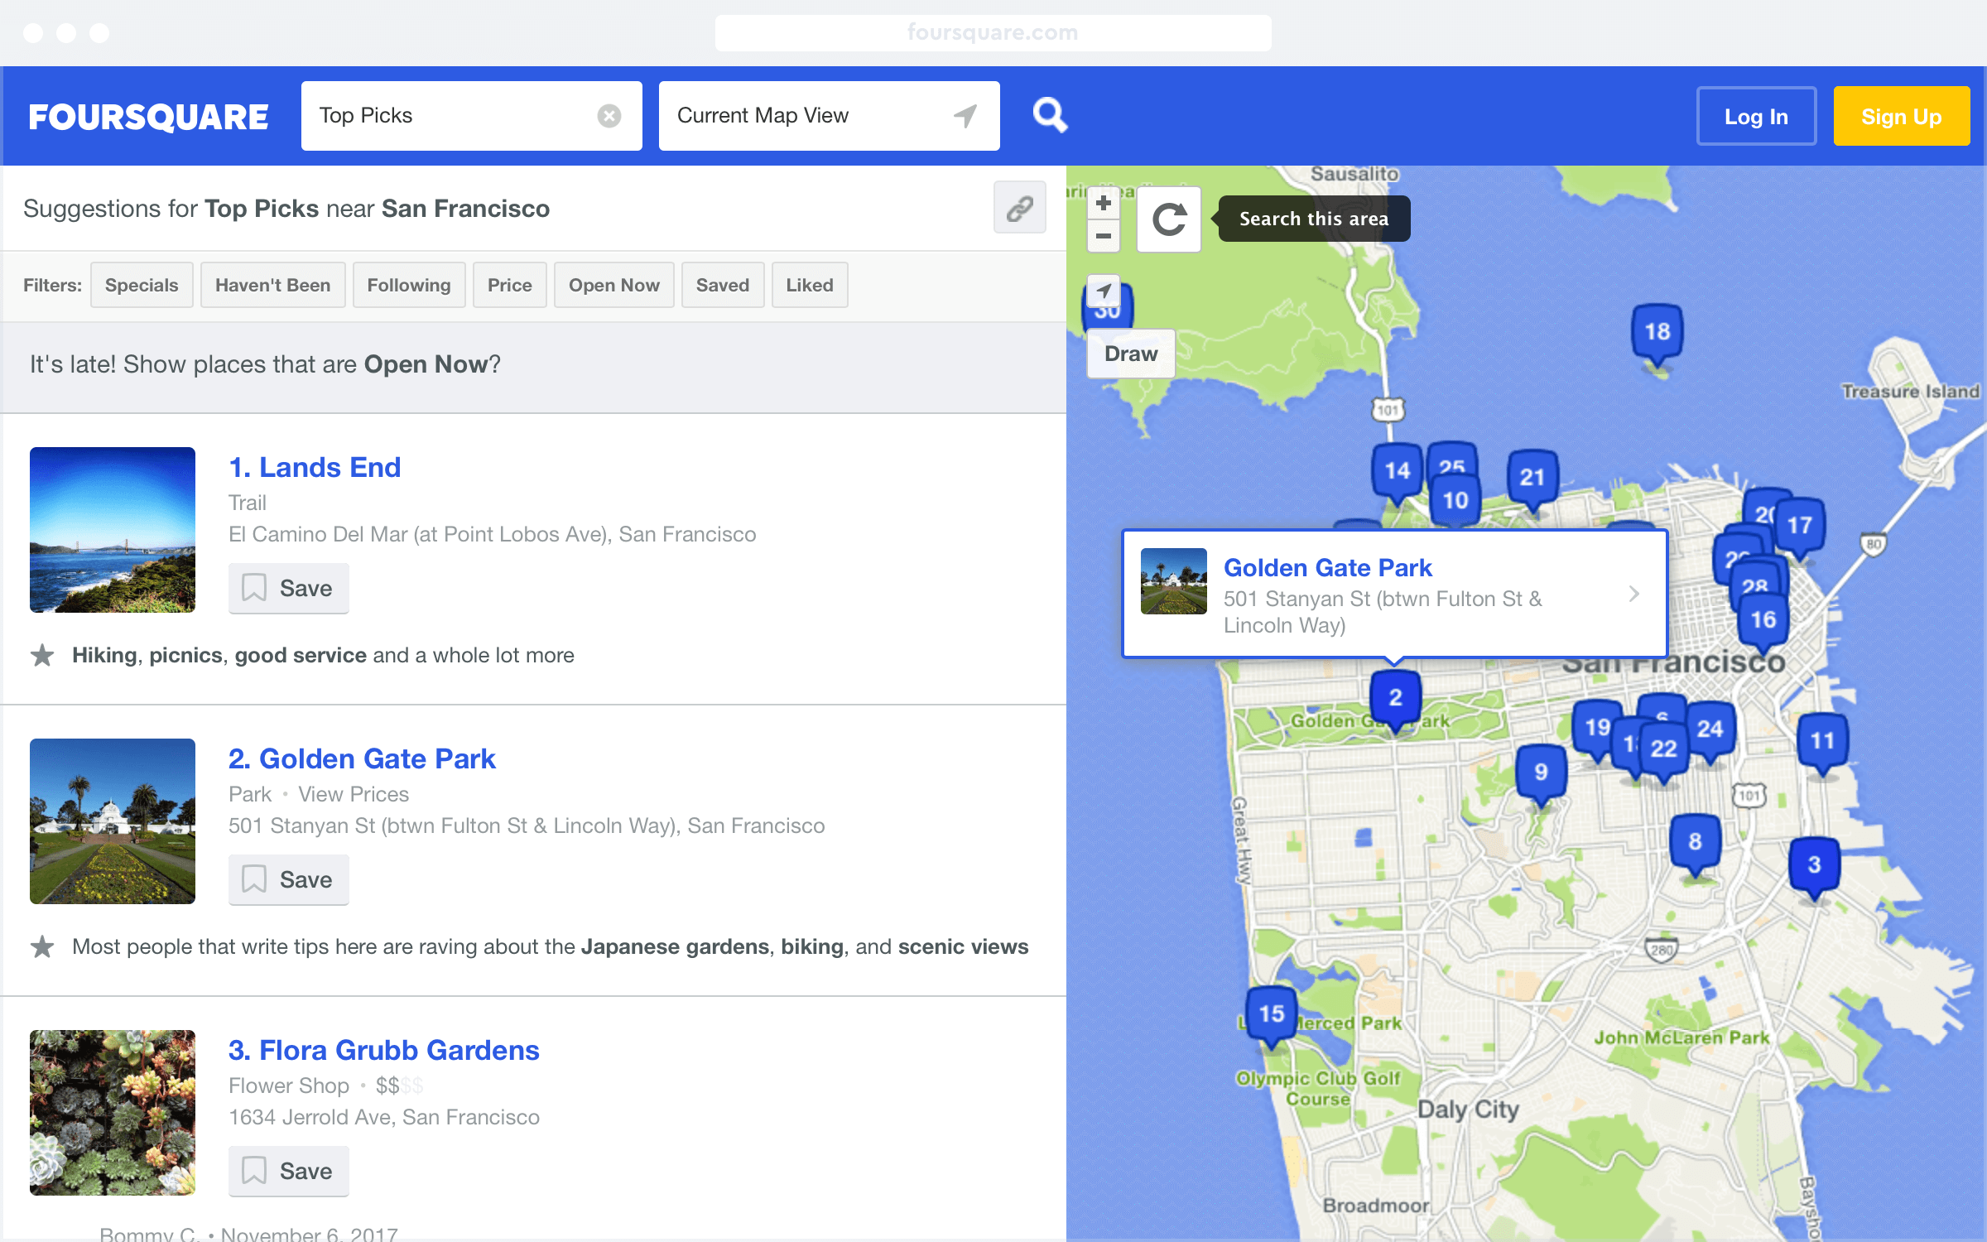The image size is (1987, 1242).
Task: Click map pin number 8
Action: point(1696,843)
